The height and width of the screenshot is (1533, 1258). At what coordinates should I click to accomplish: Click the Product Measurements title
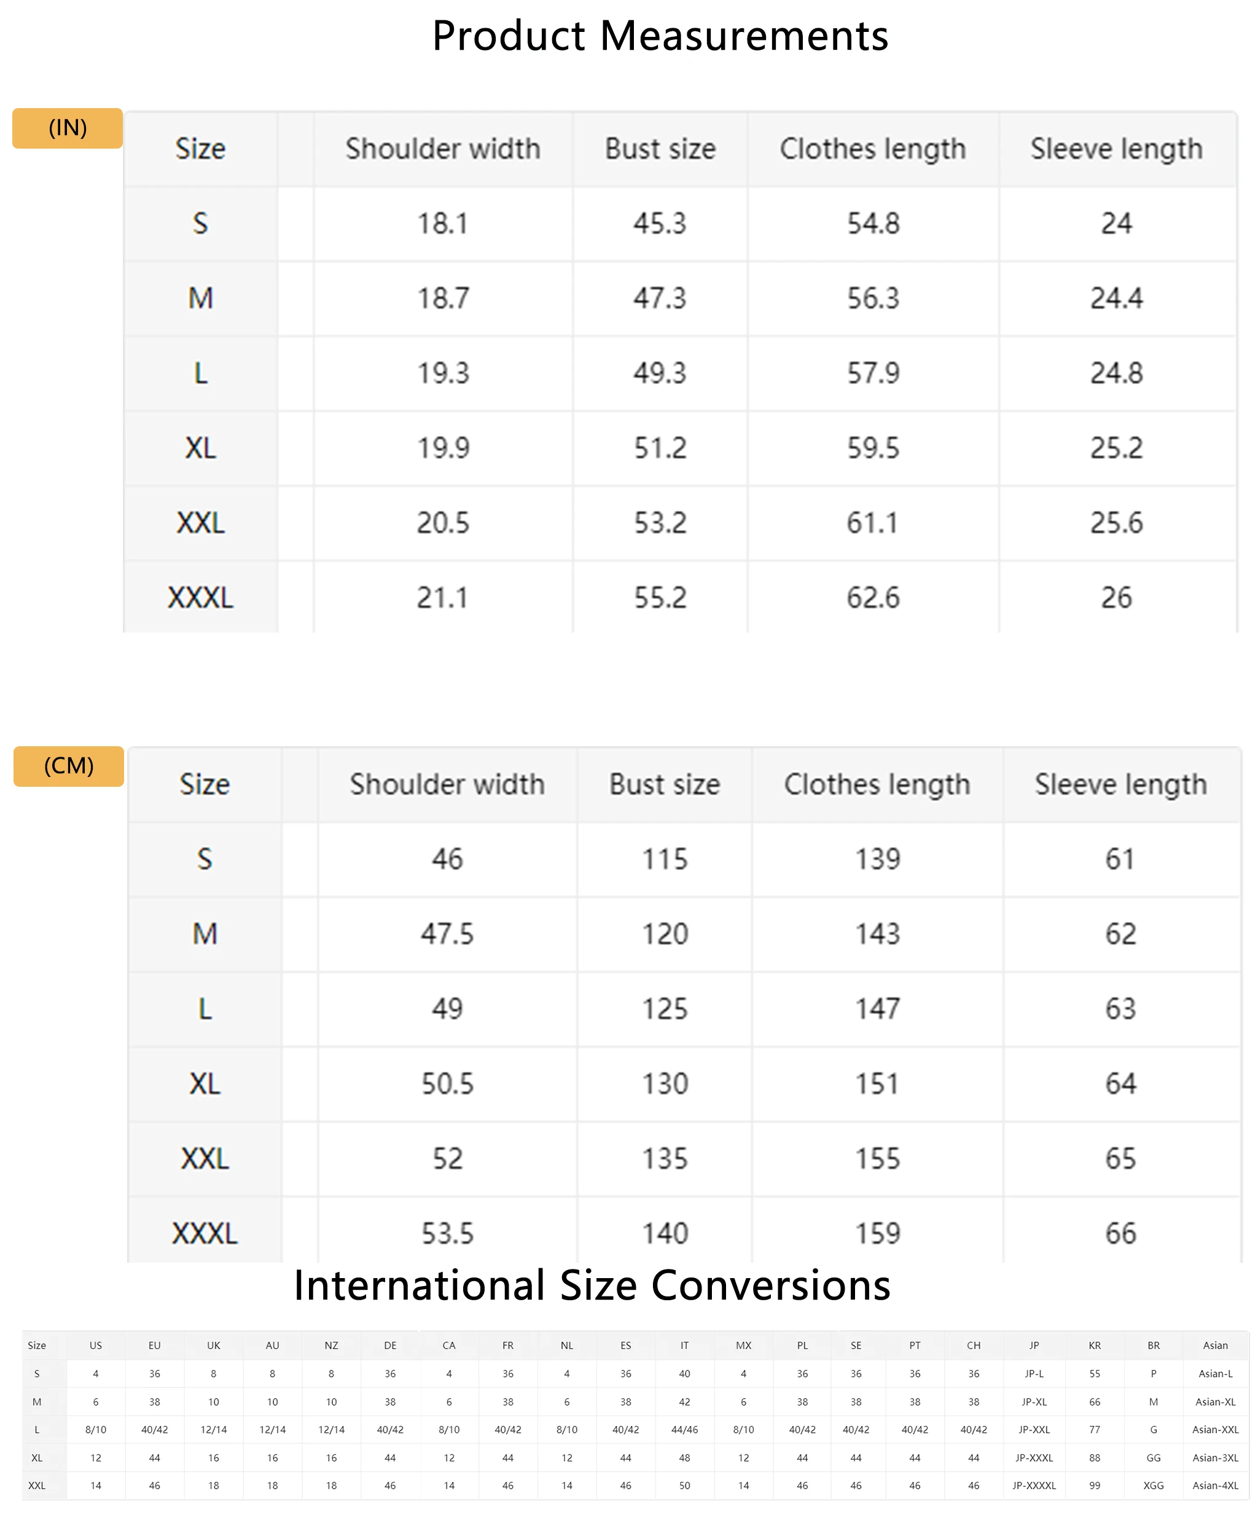point(660,36)
